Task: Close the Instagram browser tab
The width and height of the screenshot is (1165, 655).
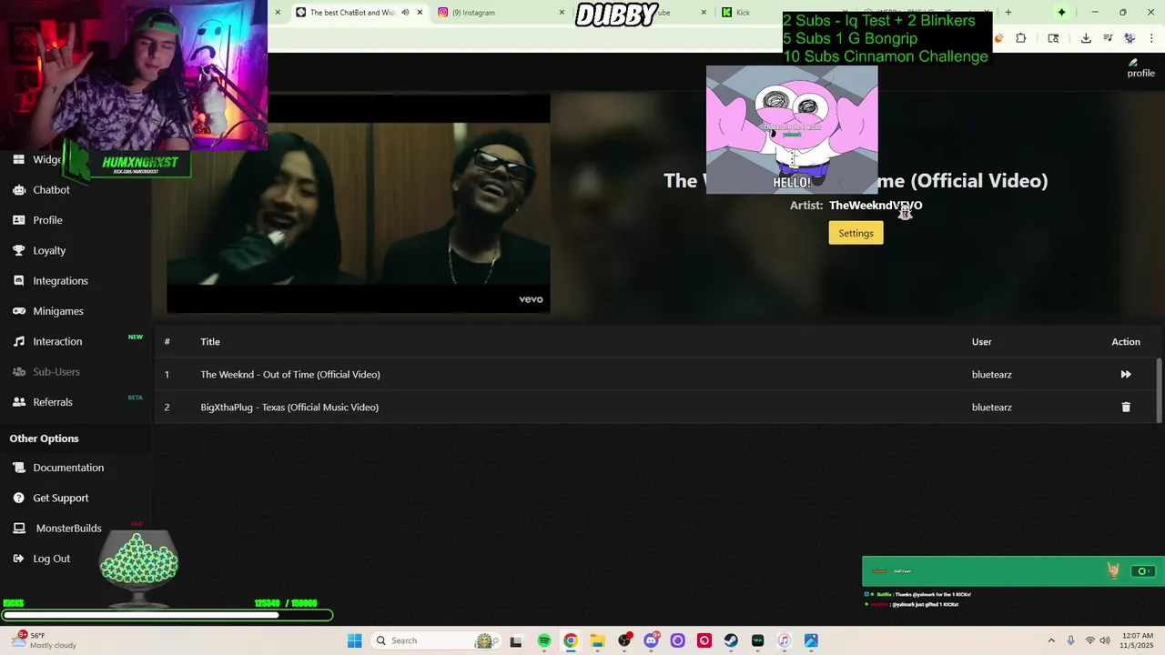Action: tap(562, 13)
